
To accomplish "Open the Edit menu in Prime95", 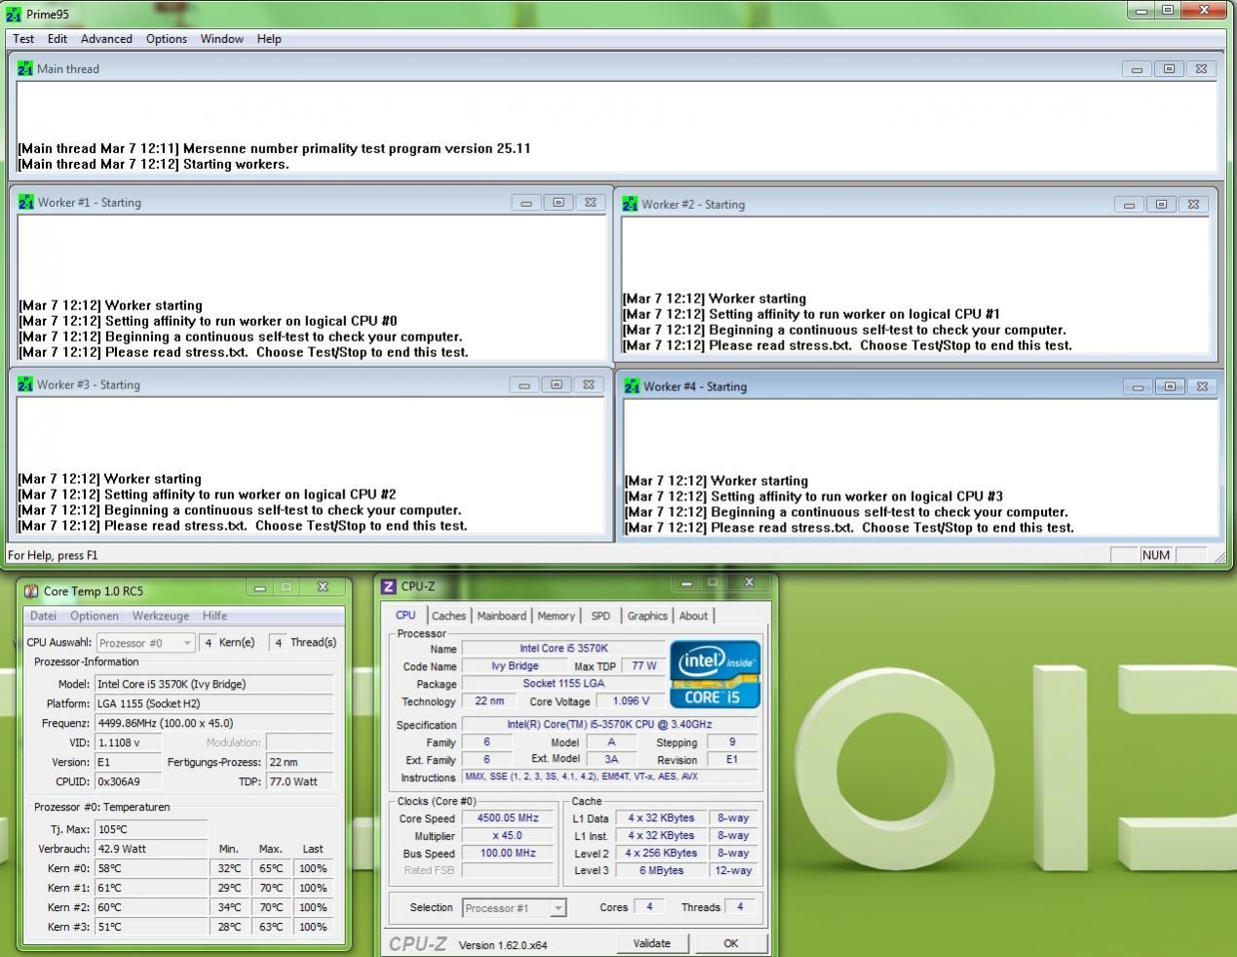I will tap(58, 39).
